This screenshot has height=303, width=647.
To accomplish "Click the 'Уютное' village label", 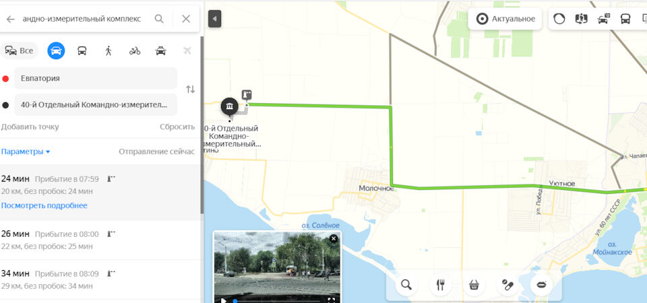I will pyautogui.click(x=561, y=183).
